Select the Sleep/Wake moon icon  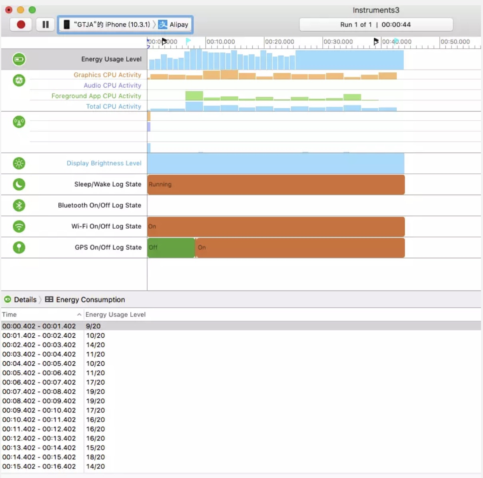19,184
